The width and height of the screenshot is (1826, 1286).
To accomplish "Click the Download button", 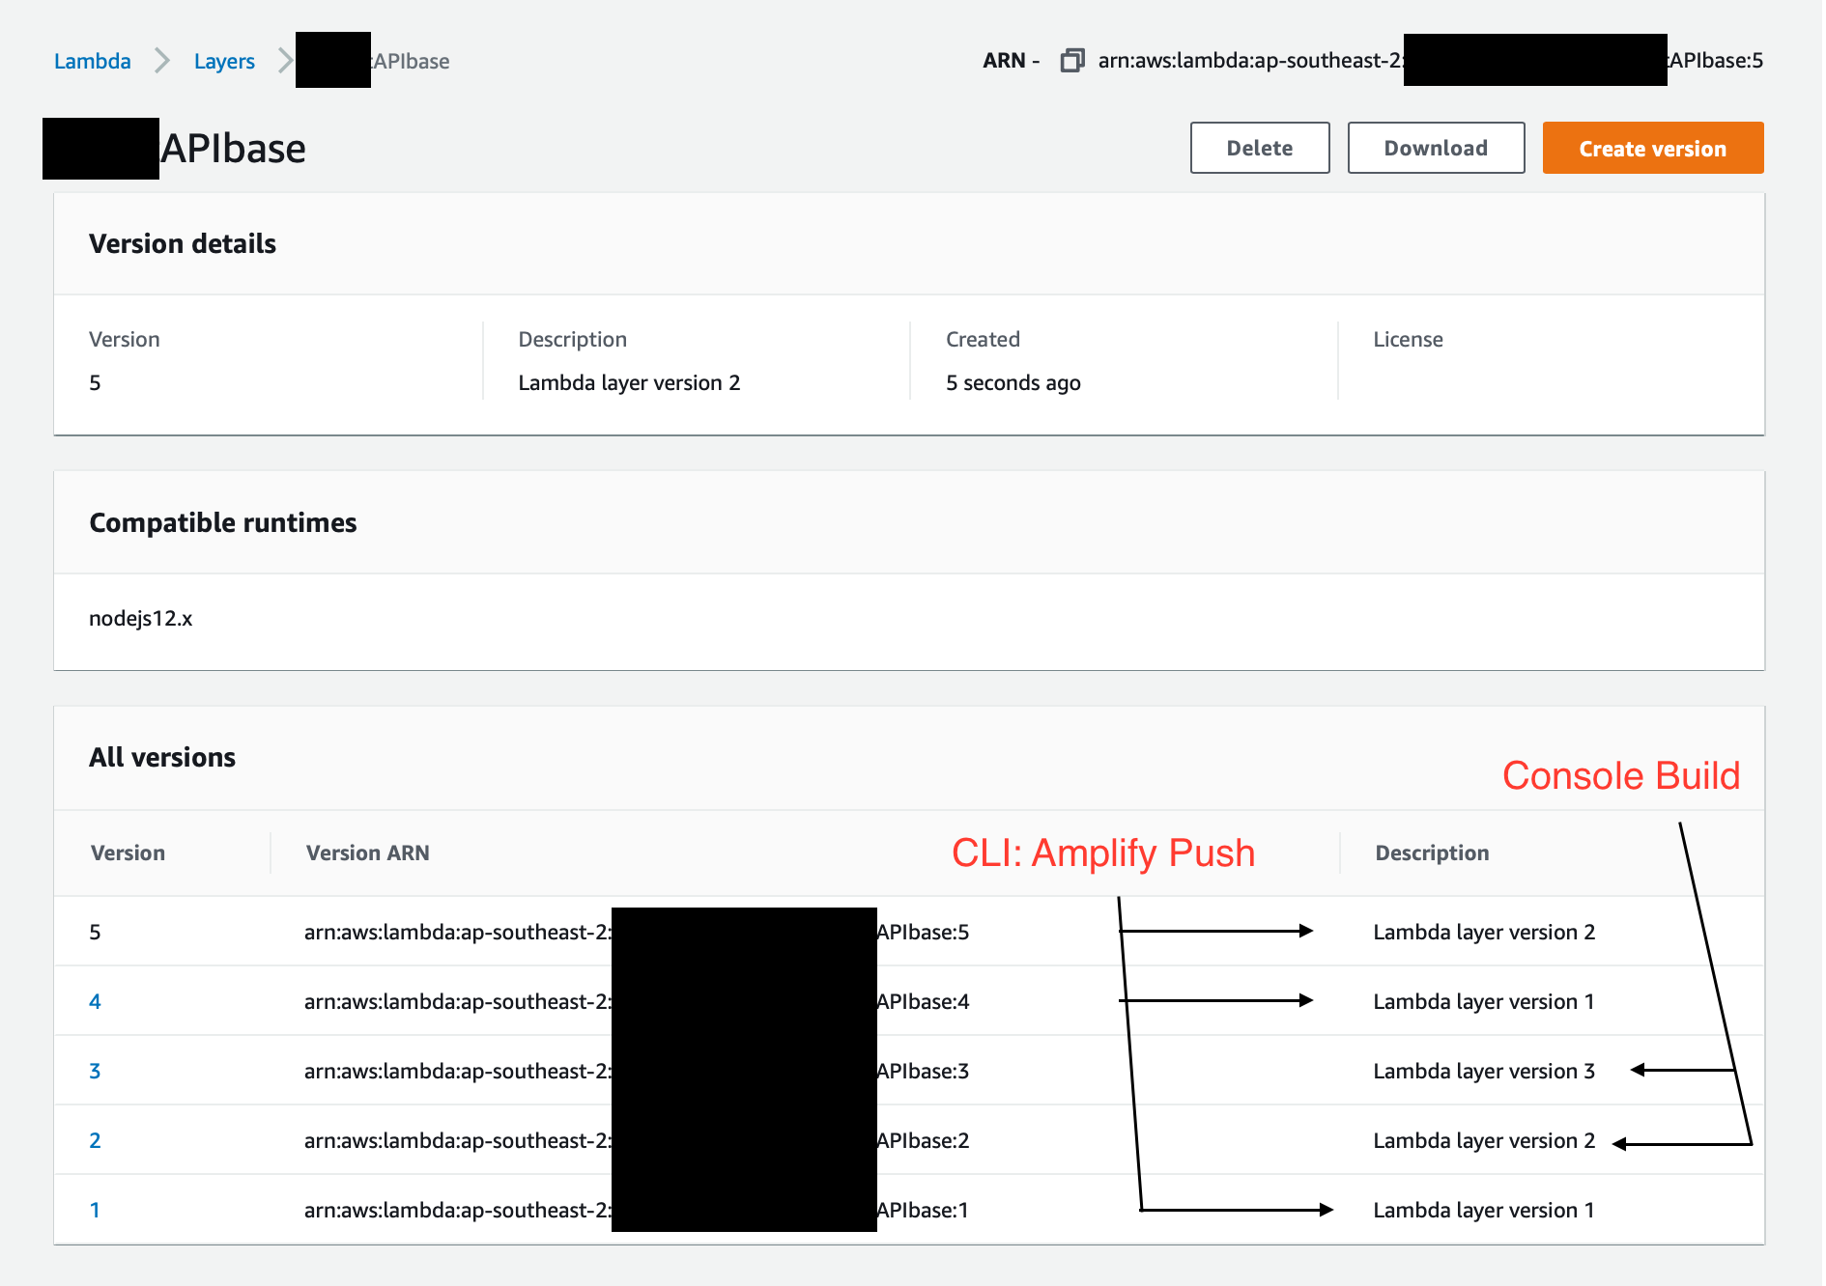I will (1436, 148).
